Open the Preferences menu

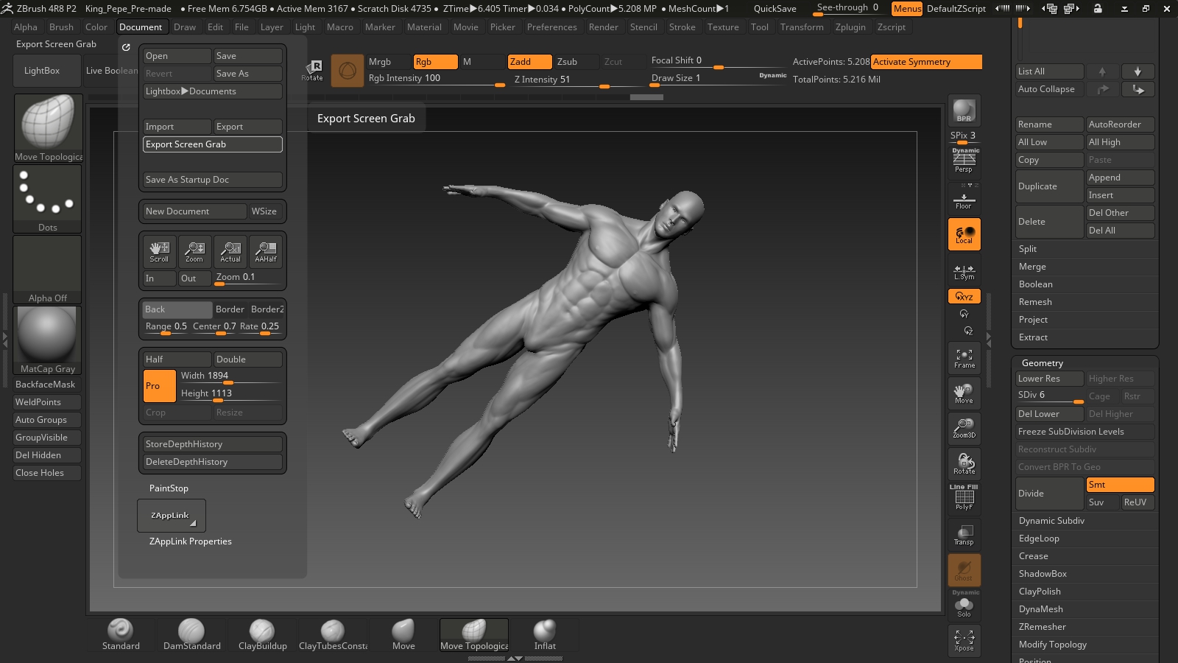[x=553, y=27]
